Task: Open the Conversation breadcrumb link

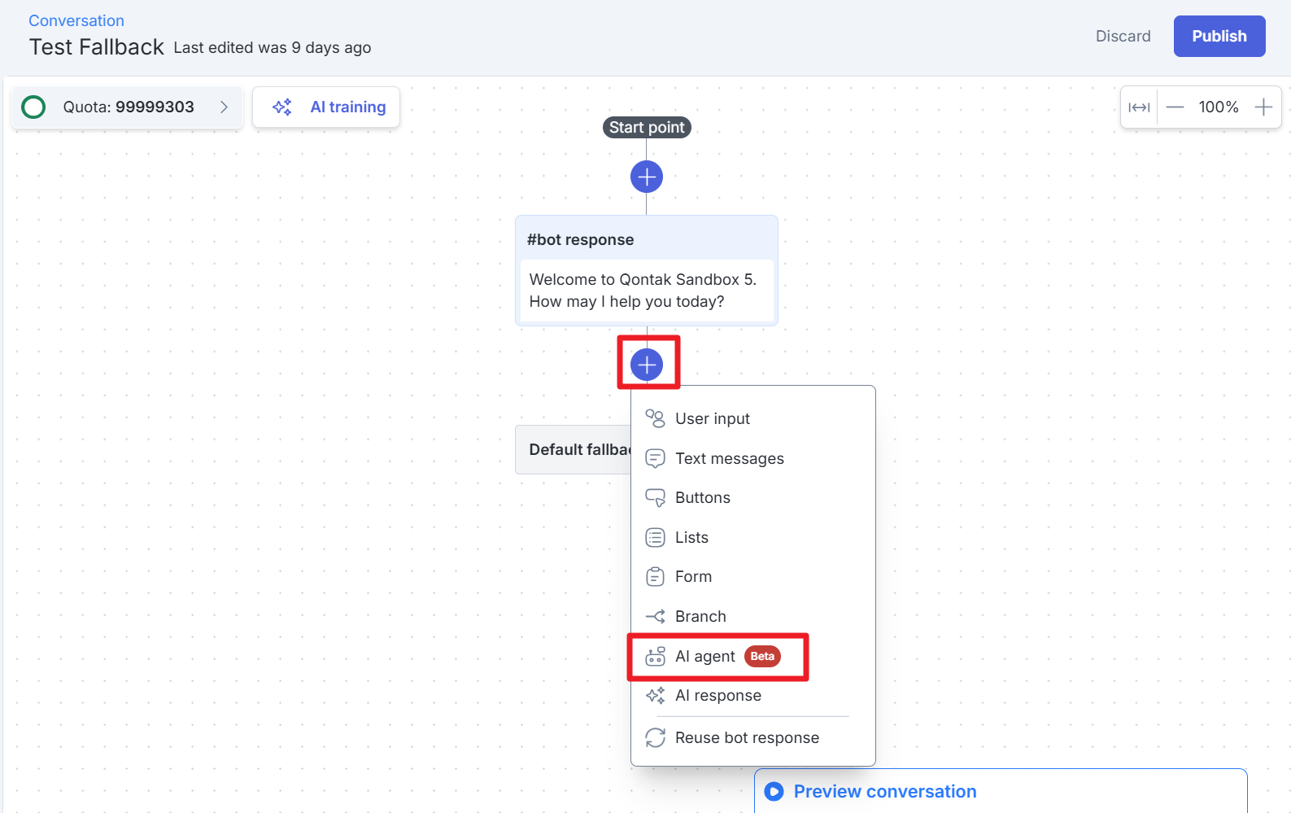Action: coord(76,21)
